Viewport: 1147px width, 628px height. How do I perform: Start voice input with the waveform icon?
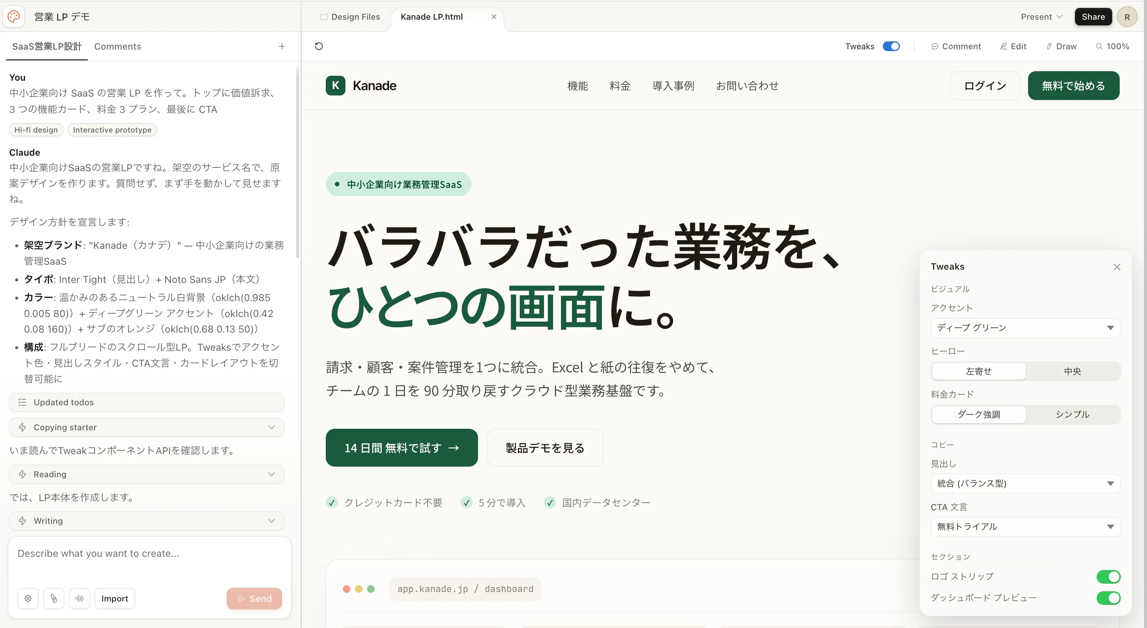(x=80, y=598)
